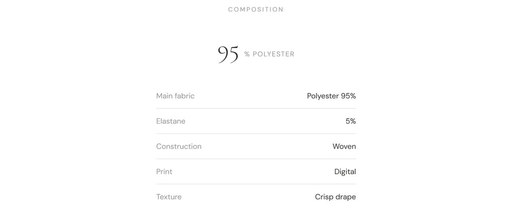Click the 5% elastane value
This screenshot has width=515, height=218.
(351, 121)
